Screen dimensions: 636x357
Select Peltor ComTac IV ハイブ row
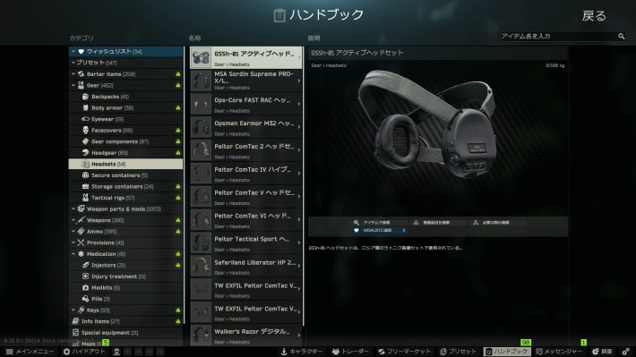click(x=245, y=173)
